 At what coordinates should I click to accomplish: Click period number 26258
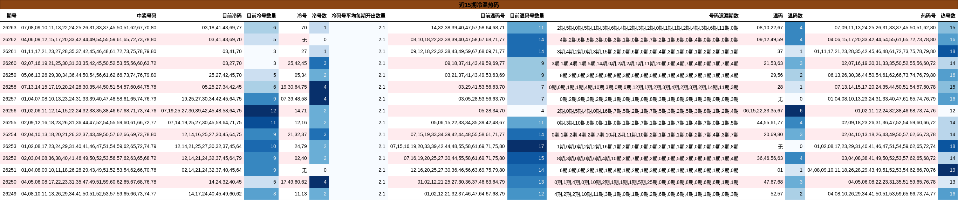pos(9,87)
